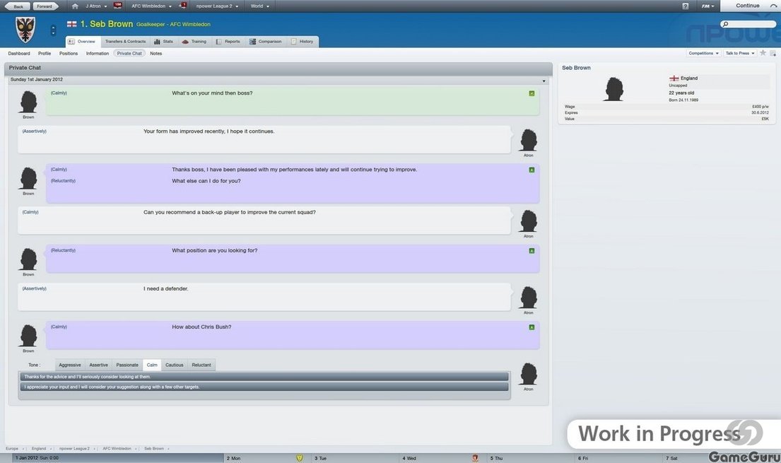Open the World dropdown menu
The width and height of the screenshot is (781, 463).
[x=259, y=6]
